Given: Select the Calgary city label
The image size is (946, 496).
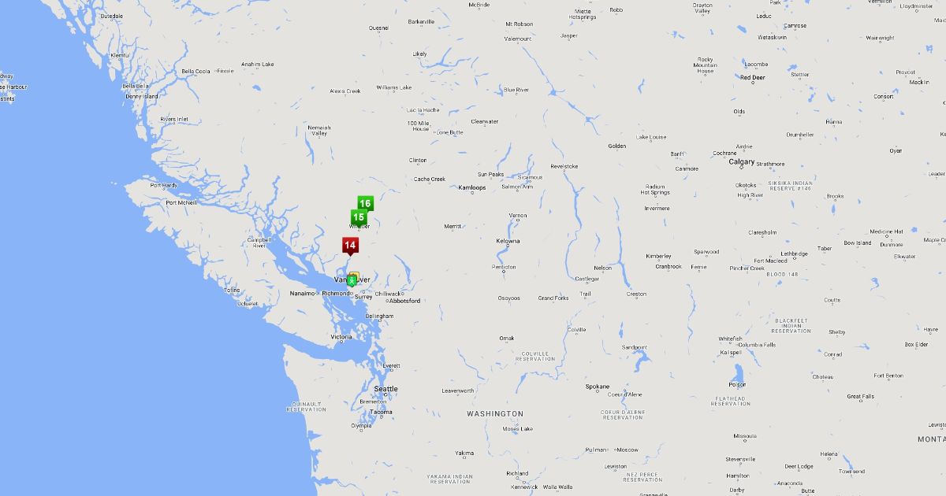Looking at the screenshot, I should coord(742,162).
